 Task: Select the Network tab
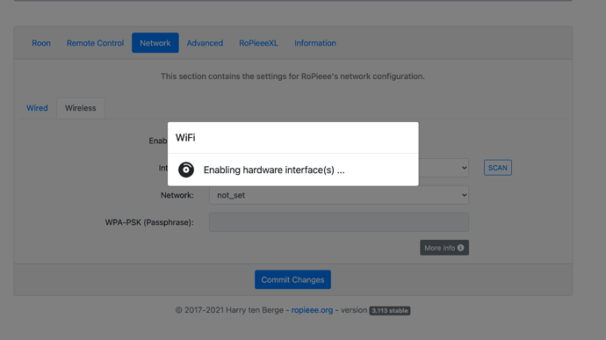point(155,43)
